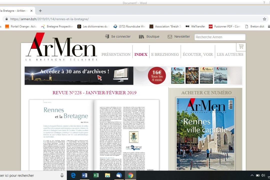Close the ArMen browser tab

[31, 11]
